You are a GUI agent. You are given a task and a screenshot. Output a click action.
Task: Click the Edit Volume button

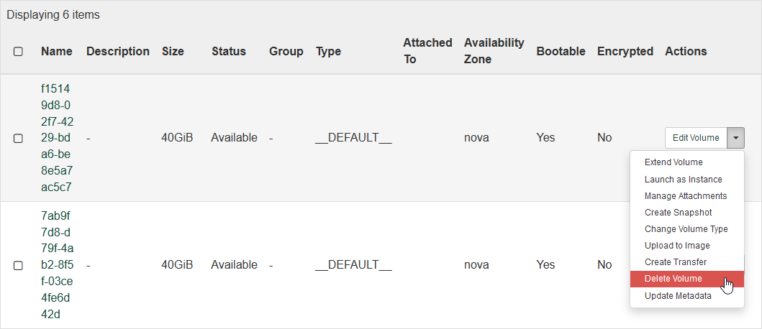point(695,138)
